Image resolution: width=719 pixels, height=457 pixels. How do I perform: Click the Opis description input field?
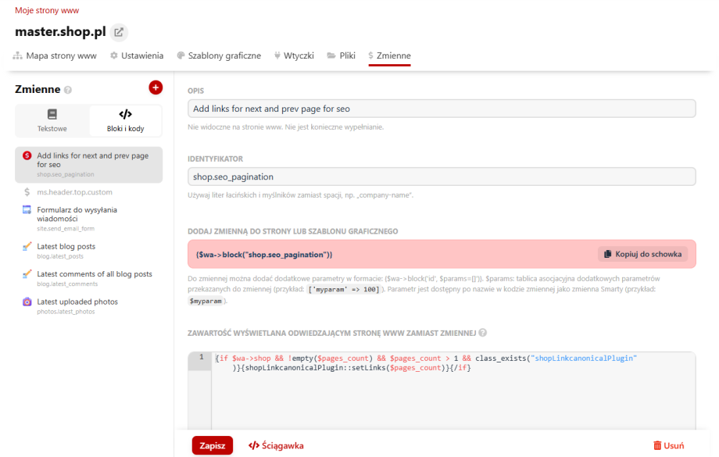(441, 109)
